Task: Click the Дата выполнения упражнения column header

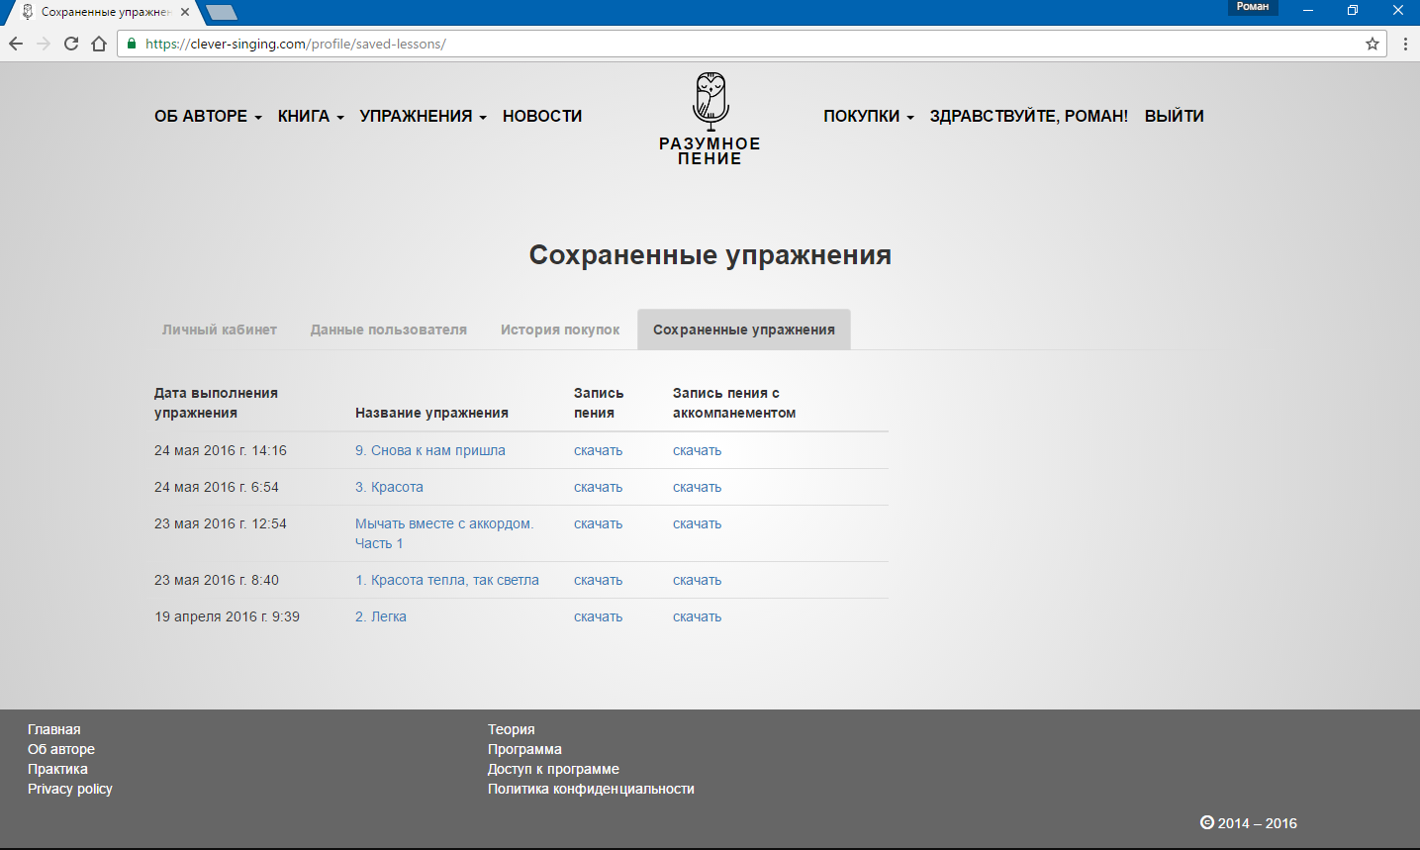Action: [x=216, y=403]
